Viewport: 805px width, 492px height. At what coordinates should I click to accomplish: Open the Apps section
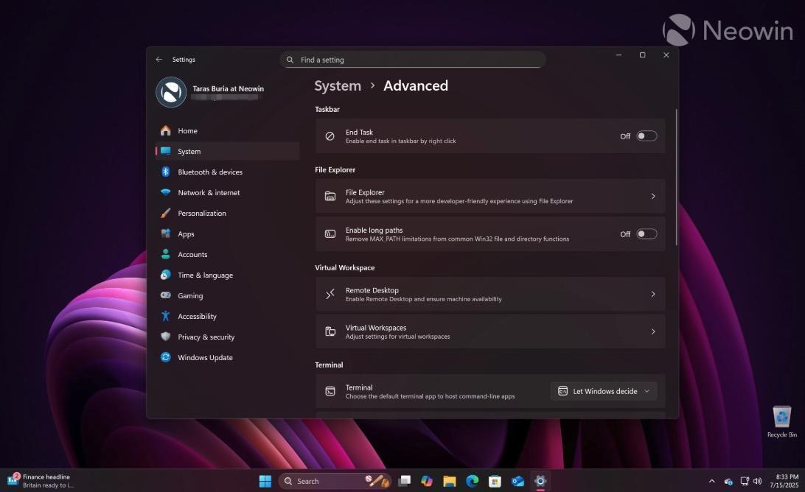tap(186, 233)
